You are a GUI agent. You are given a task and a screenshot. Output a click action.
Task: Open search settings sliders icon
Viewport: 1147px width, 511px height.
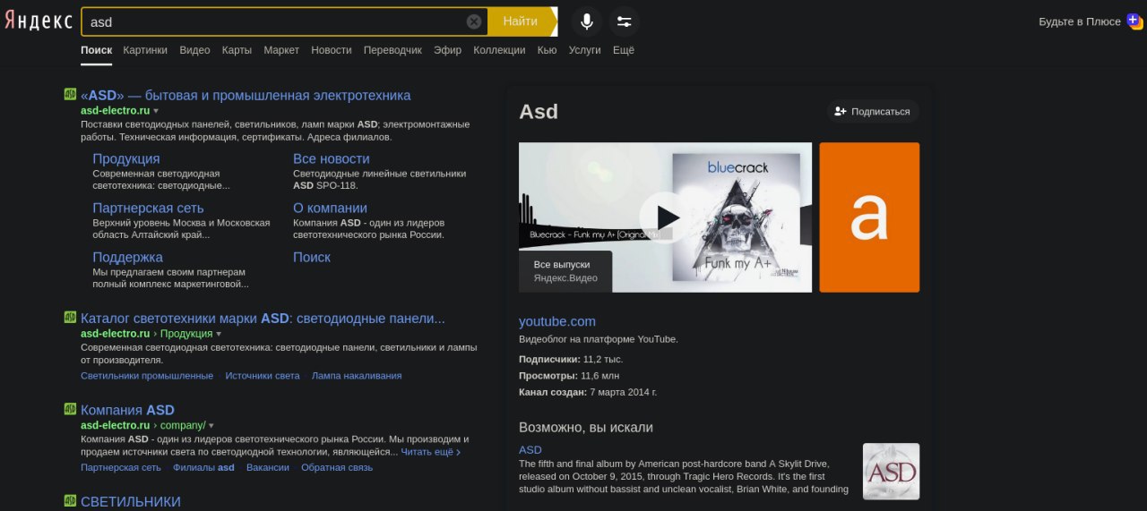pyautogui.click(x=625, y=21)
